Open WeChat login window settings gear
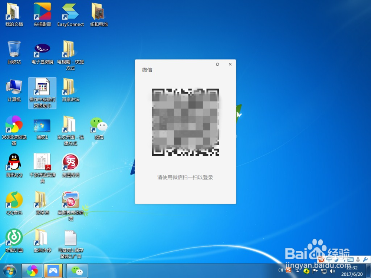 tap(217, 64)
